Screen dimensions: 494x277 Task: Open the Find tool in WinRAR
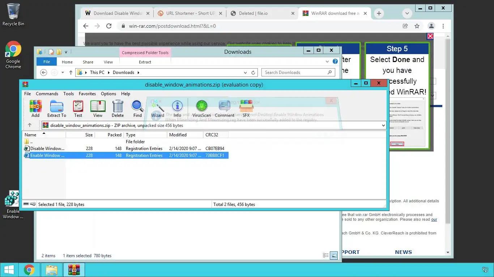(137, 109)
